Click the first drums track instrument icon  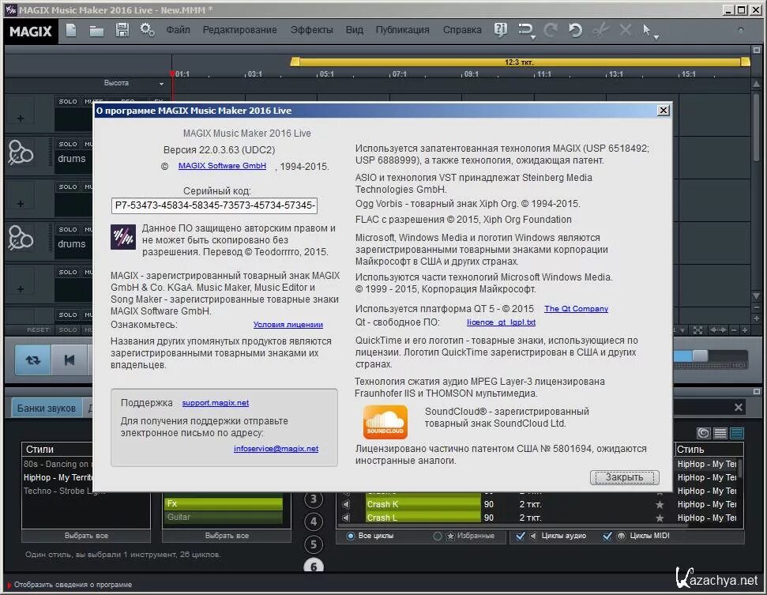(x=21, y=153)
